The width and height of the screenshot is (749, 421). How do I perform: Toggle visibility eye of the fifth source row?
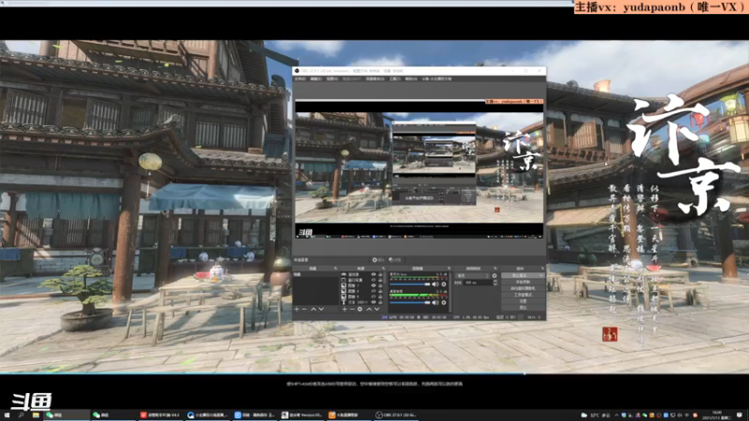[374, 297]
